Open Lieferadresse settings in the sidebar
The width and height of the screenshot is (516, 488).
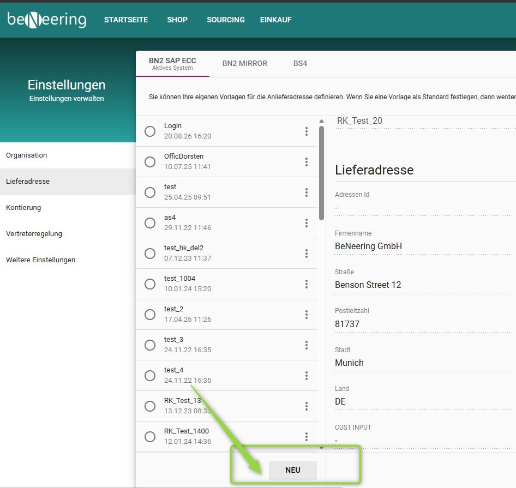pyautogui.click(x=68, y=182)
